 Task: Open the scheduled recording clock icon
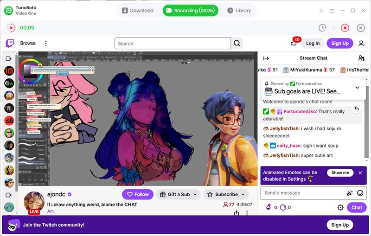(x=322, y=28)
